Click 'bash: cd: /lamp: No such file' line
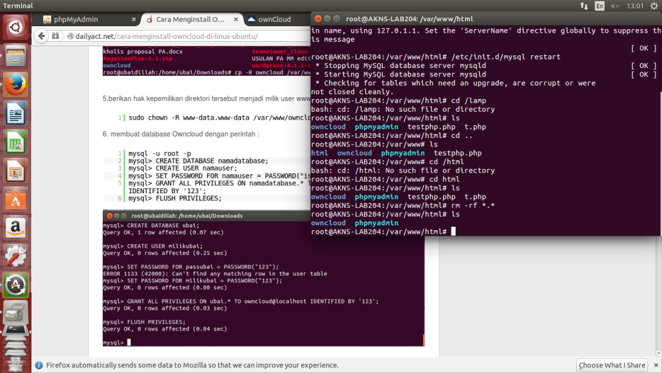Image resolution: width=662 pixels, height=373 pixels. 403,109
